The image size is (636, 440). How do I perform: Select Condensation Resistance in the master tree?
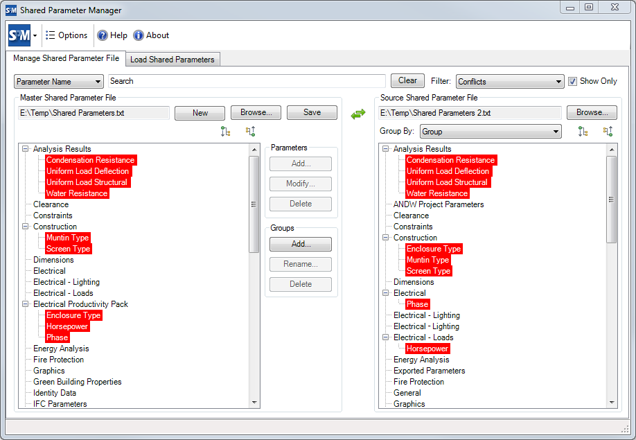(x=91, y=160)
